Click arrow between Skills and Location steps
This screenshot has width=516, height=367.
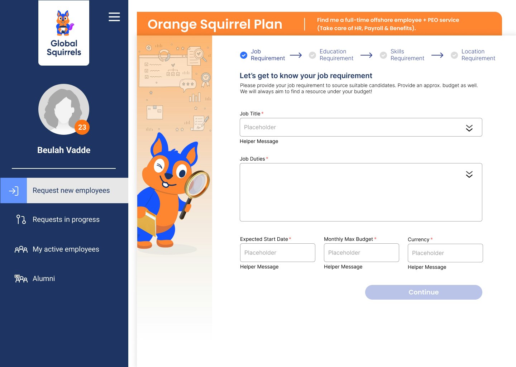438,55
